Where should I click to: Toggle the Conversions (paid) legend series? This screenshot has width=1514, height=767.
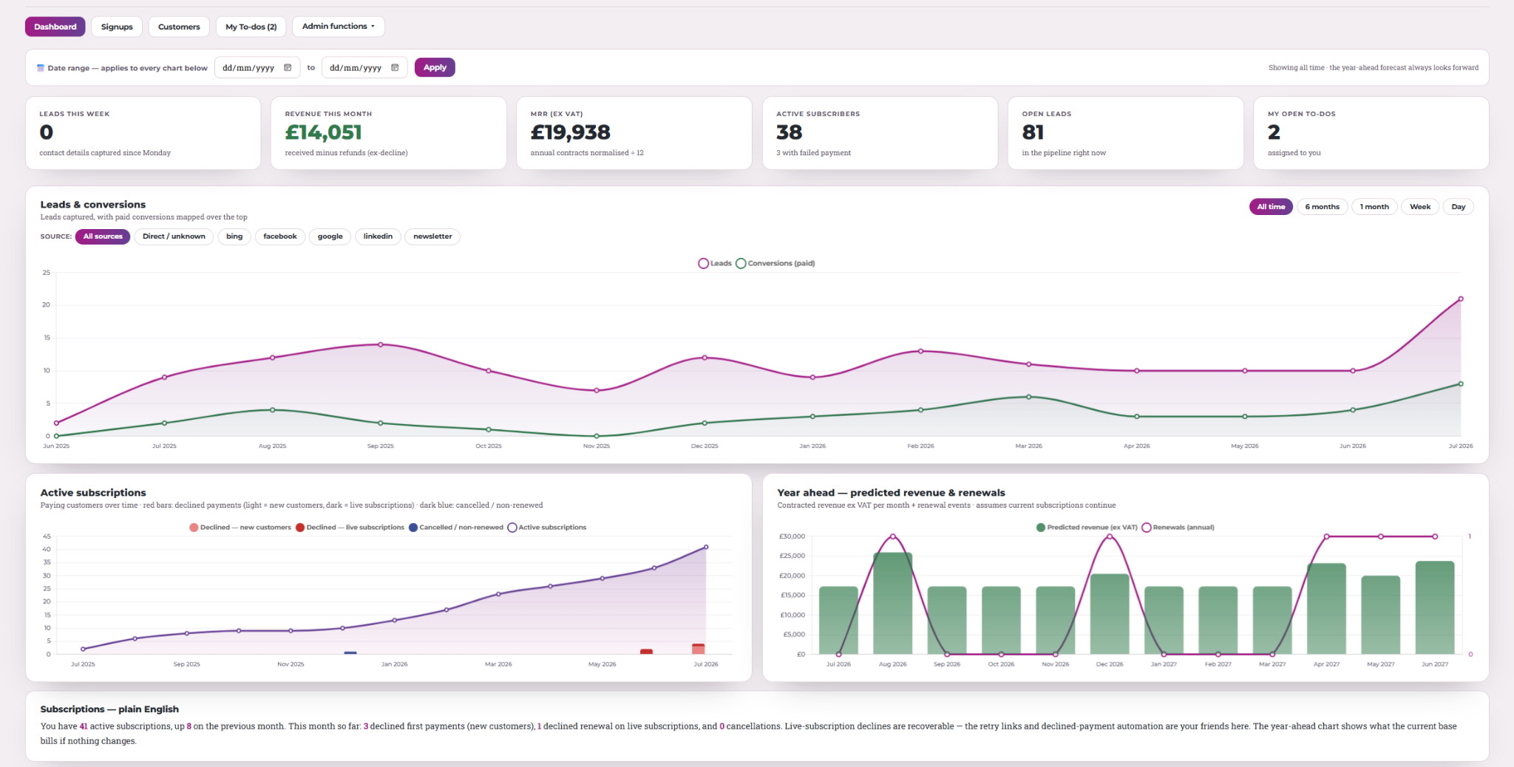(775, 263)
